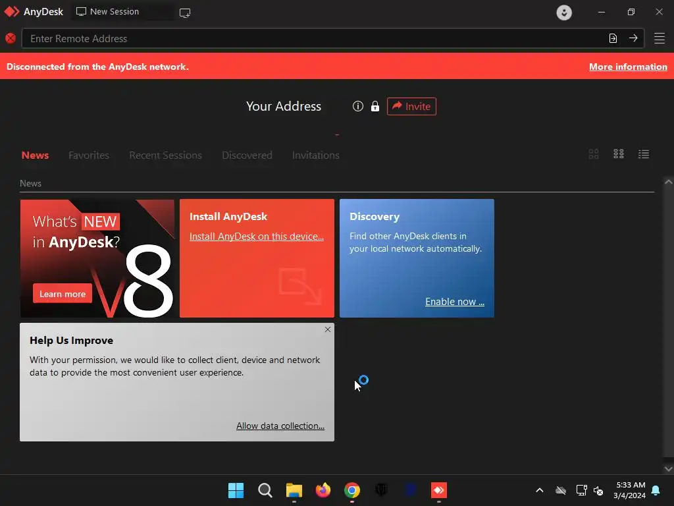This screenshot has width=674, height=506.
Task: Switch to small tiles view
Action: pyautogui.click(x=619, y=154)
